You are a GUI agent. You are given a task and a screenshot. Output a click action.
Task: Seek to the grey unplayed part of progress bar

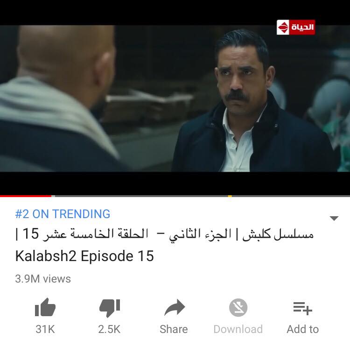tap(201, 196)
